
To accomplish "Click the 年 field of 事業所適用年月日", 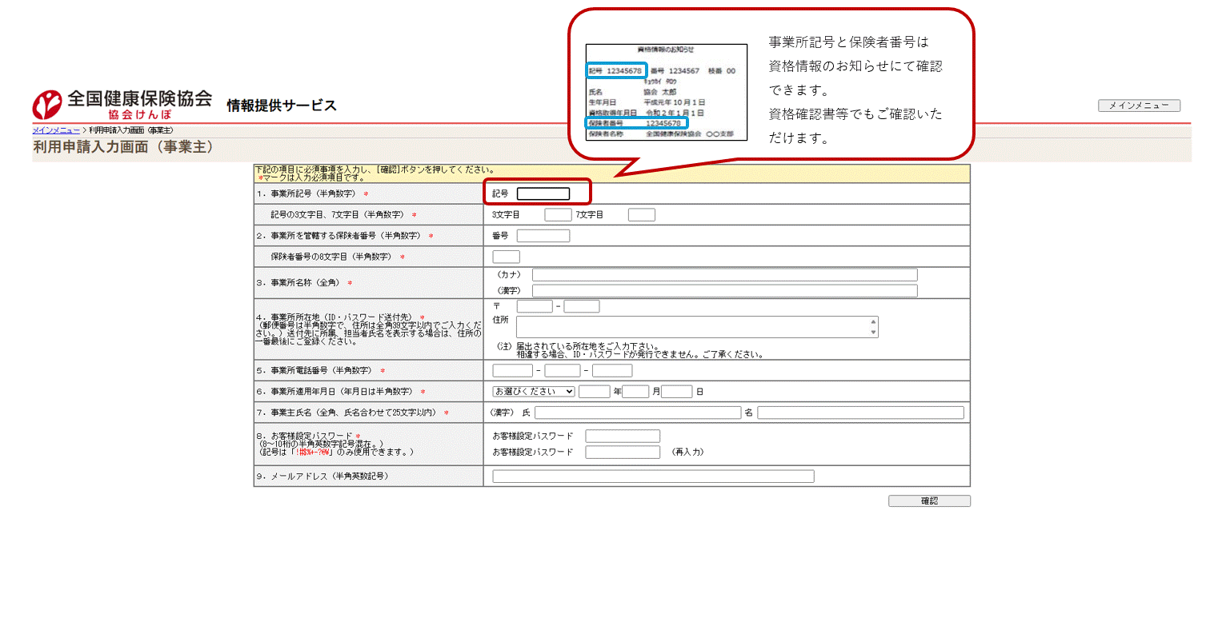I will point(594,391).
